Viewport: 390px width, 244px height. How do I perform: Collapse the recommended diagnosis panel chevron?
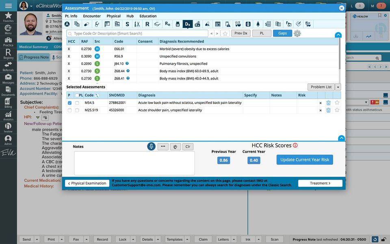coord(338,35)
